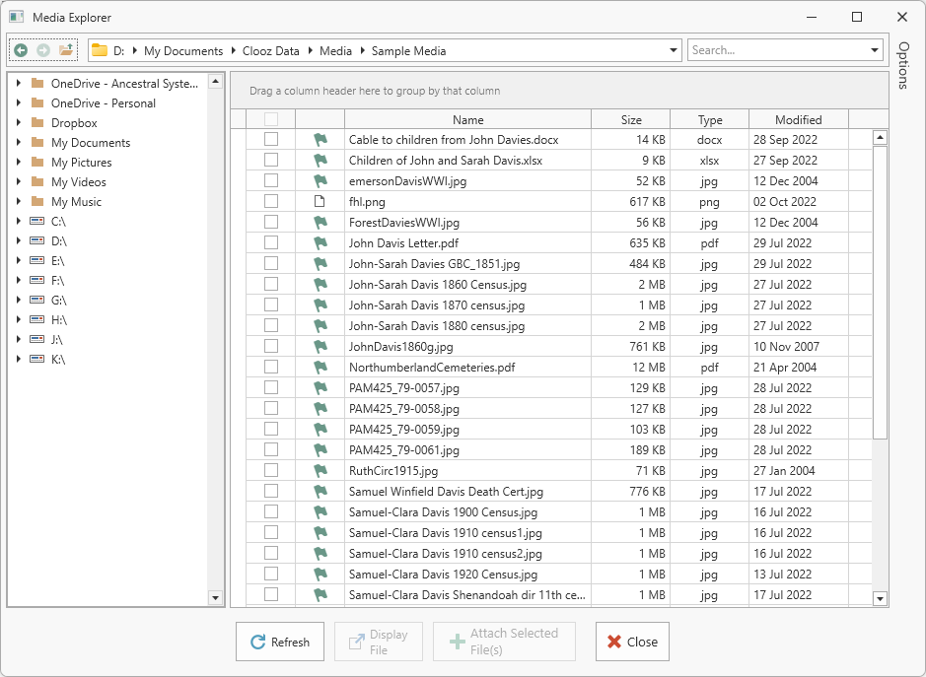Open the Options side tab
This screenshot has height=677, width=926.
coord(902,66)
